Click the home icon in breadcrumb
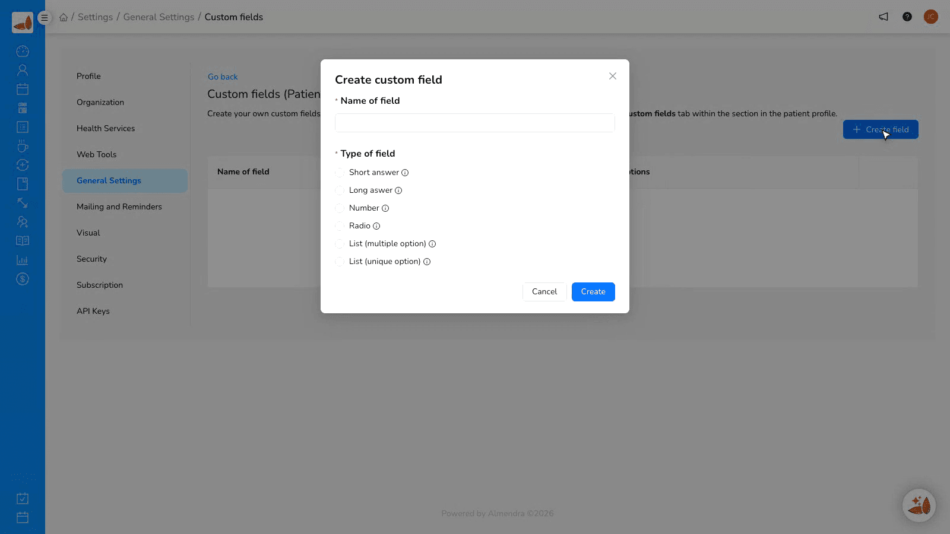950x534 pixels. (64, 17)
